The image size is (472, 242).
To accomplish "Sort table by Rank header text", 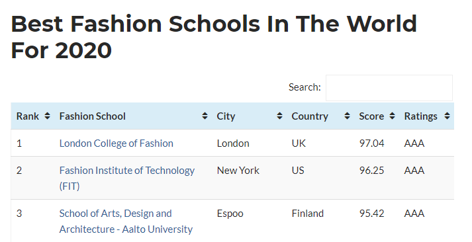I will tap(28, 116).
